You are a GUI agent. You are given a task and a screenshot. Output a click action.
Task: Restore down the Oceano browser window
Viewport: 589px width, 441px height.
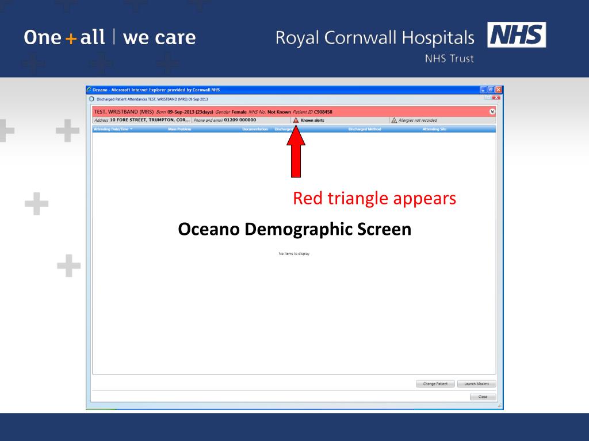point(491,90)
